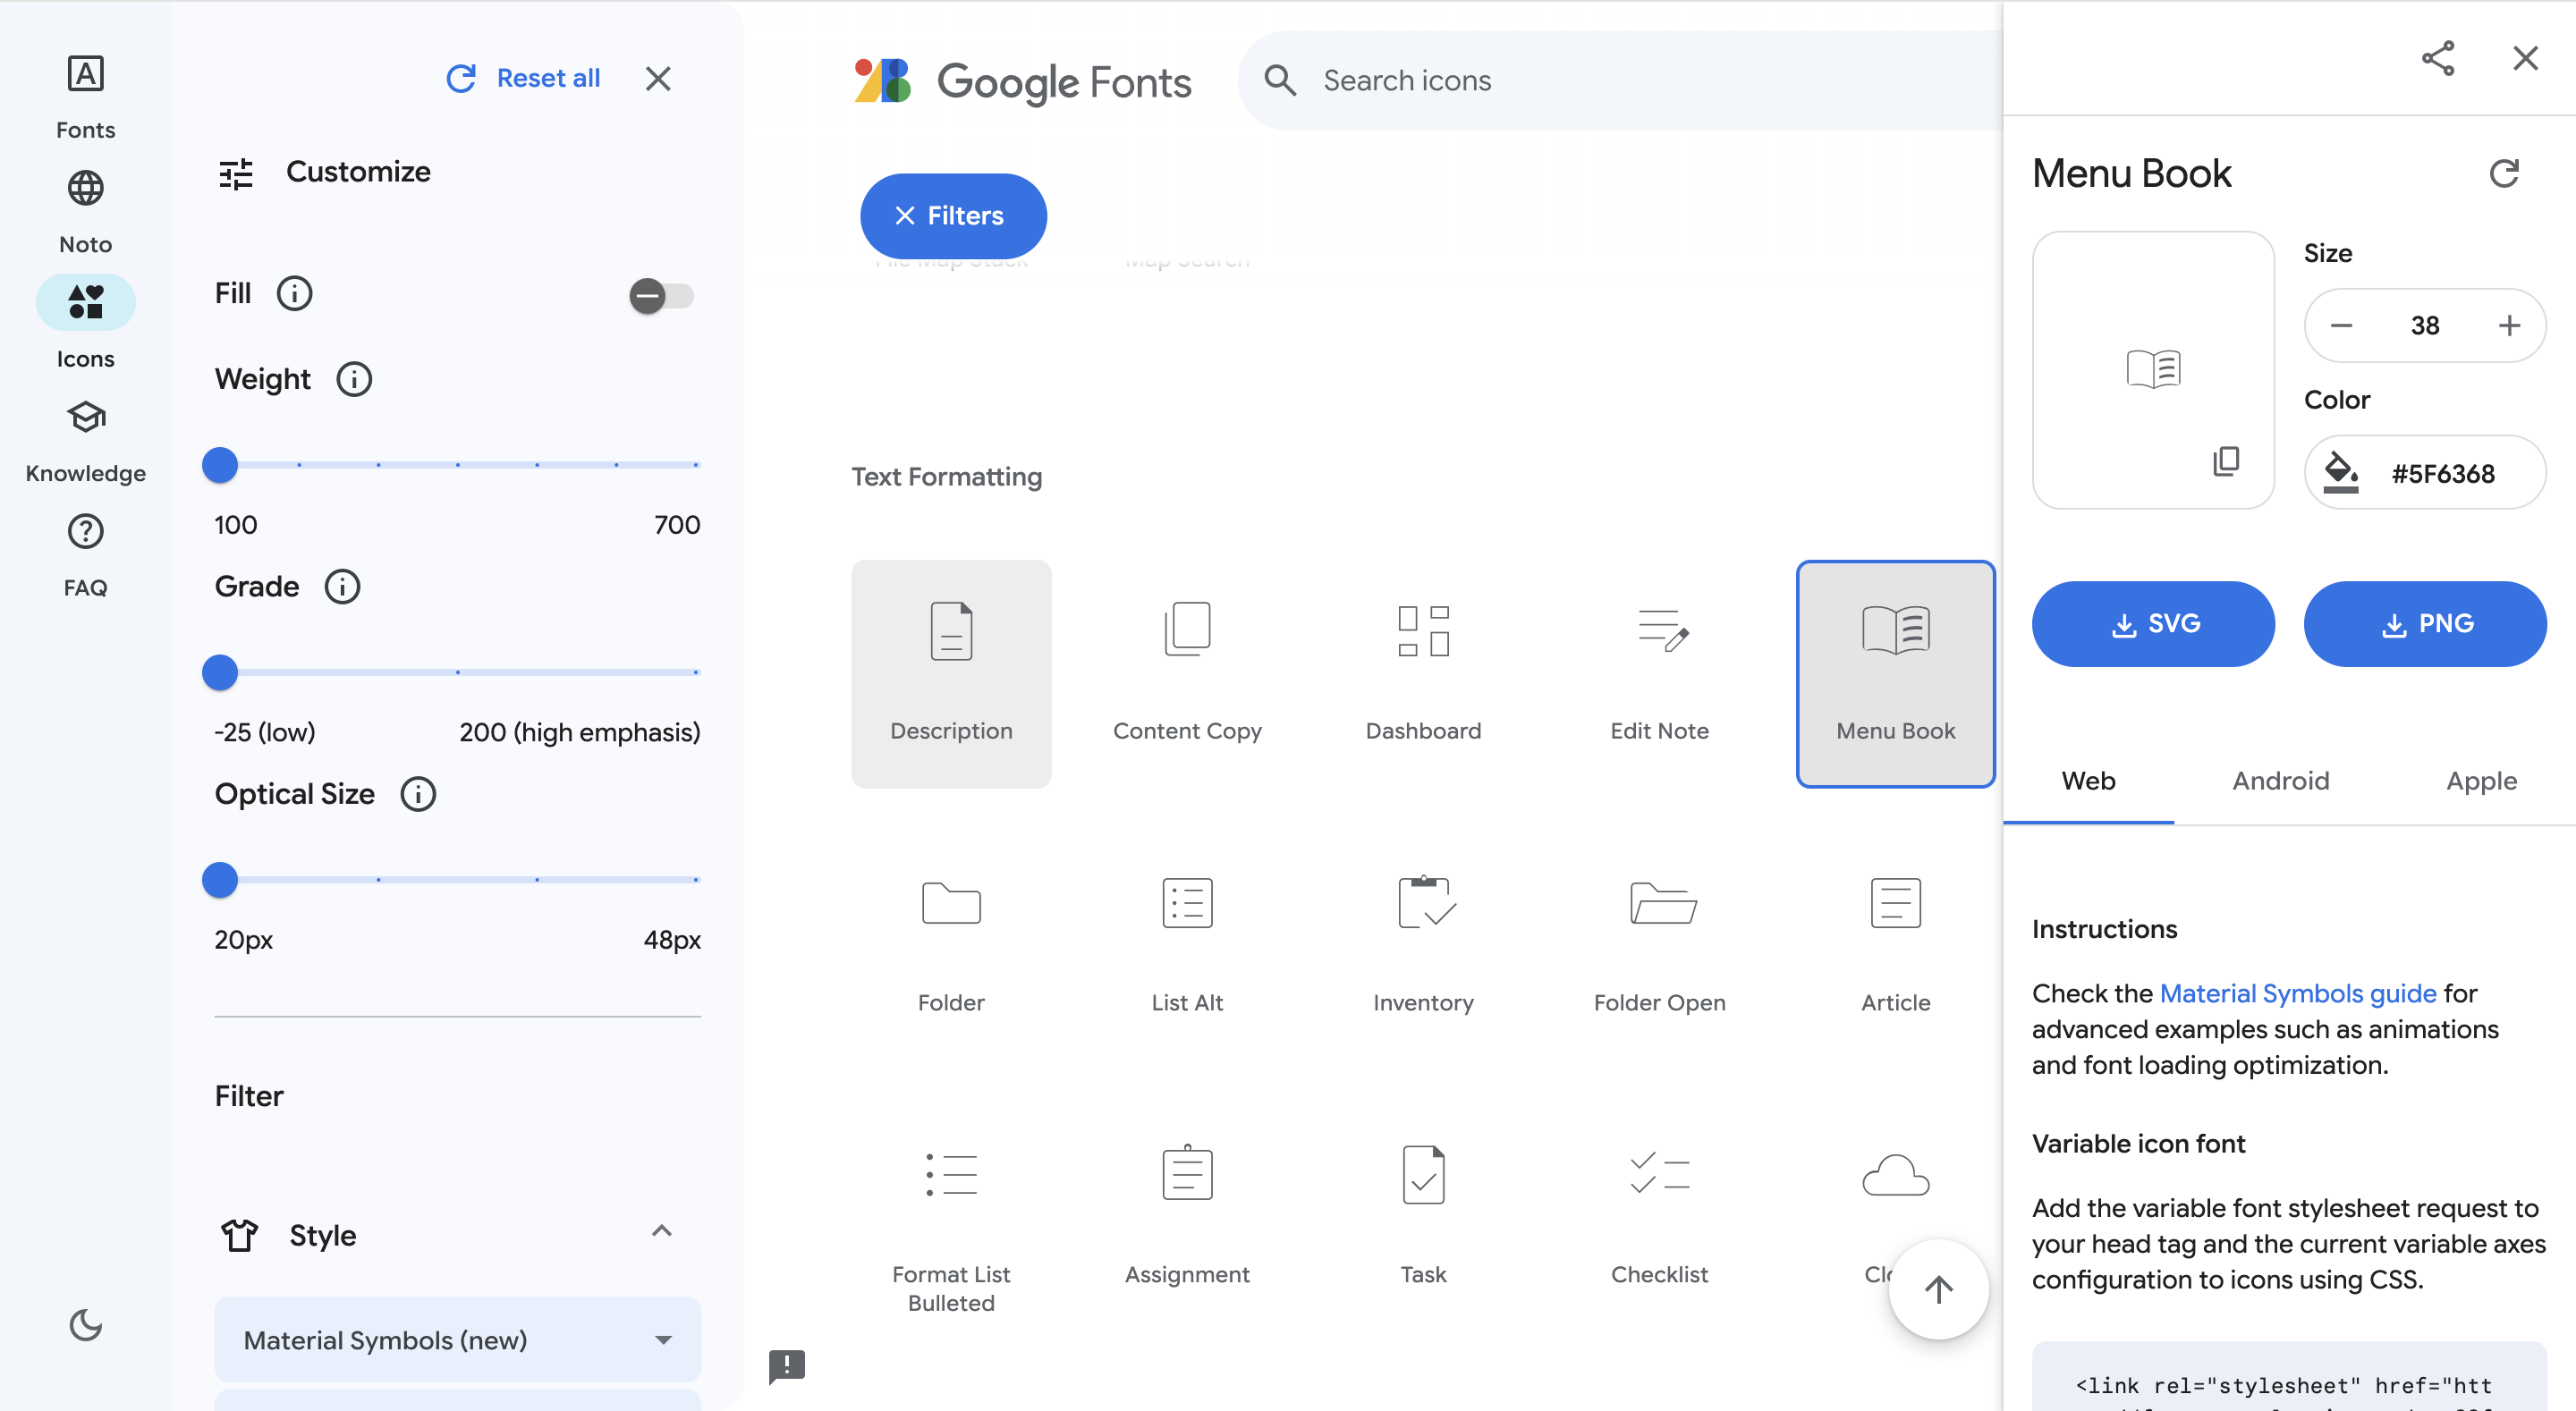
Task: Adjust the Grade slider handle
Action: [220, 672]
